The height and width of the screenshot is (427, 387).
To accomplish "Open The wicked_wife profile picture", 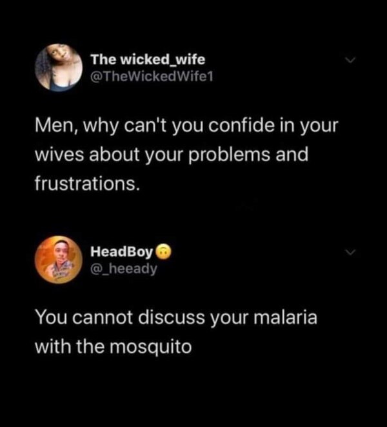I will [x=59, y=67].
